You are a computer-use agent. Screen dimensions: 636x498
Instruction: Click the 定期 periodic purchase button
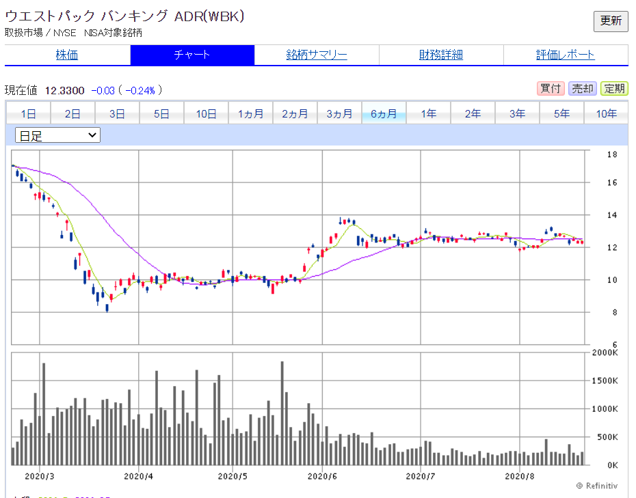pyautogui.click(x=614, y=88)
